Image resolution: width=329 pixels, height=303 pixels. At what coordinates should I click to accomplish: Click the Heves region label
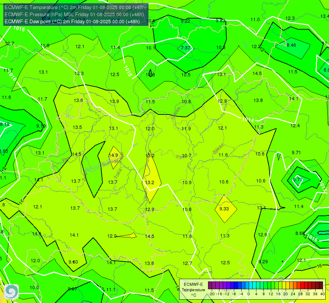(x=176, y=113)
